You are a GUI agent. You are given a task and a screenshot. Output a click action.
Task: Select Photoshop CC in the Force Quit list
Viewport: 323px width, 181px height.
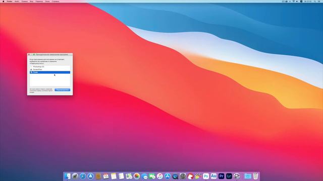(50, 67)
